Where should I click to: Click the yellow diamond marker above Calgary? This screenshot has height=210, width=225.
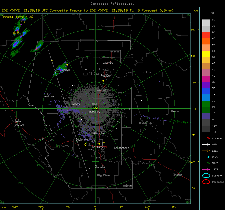99,144
